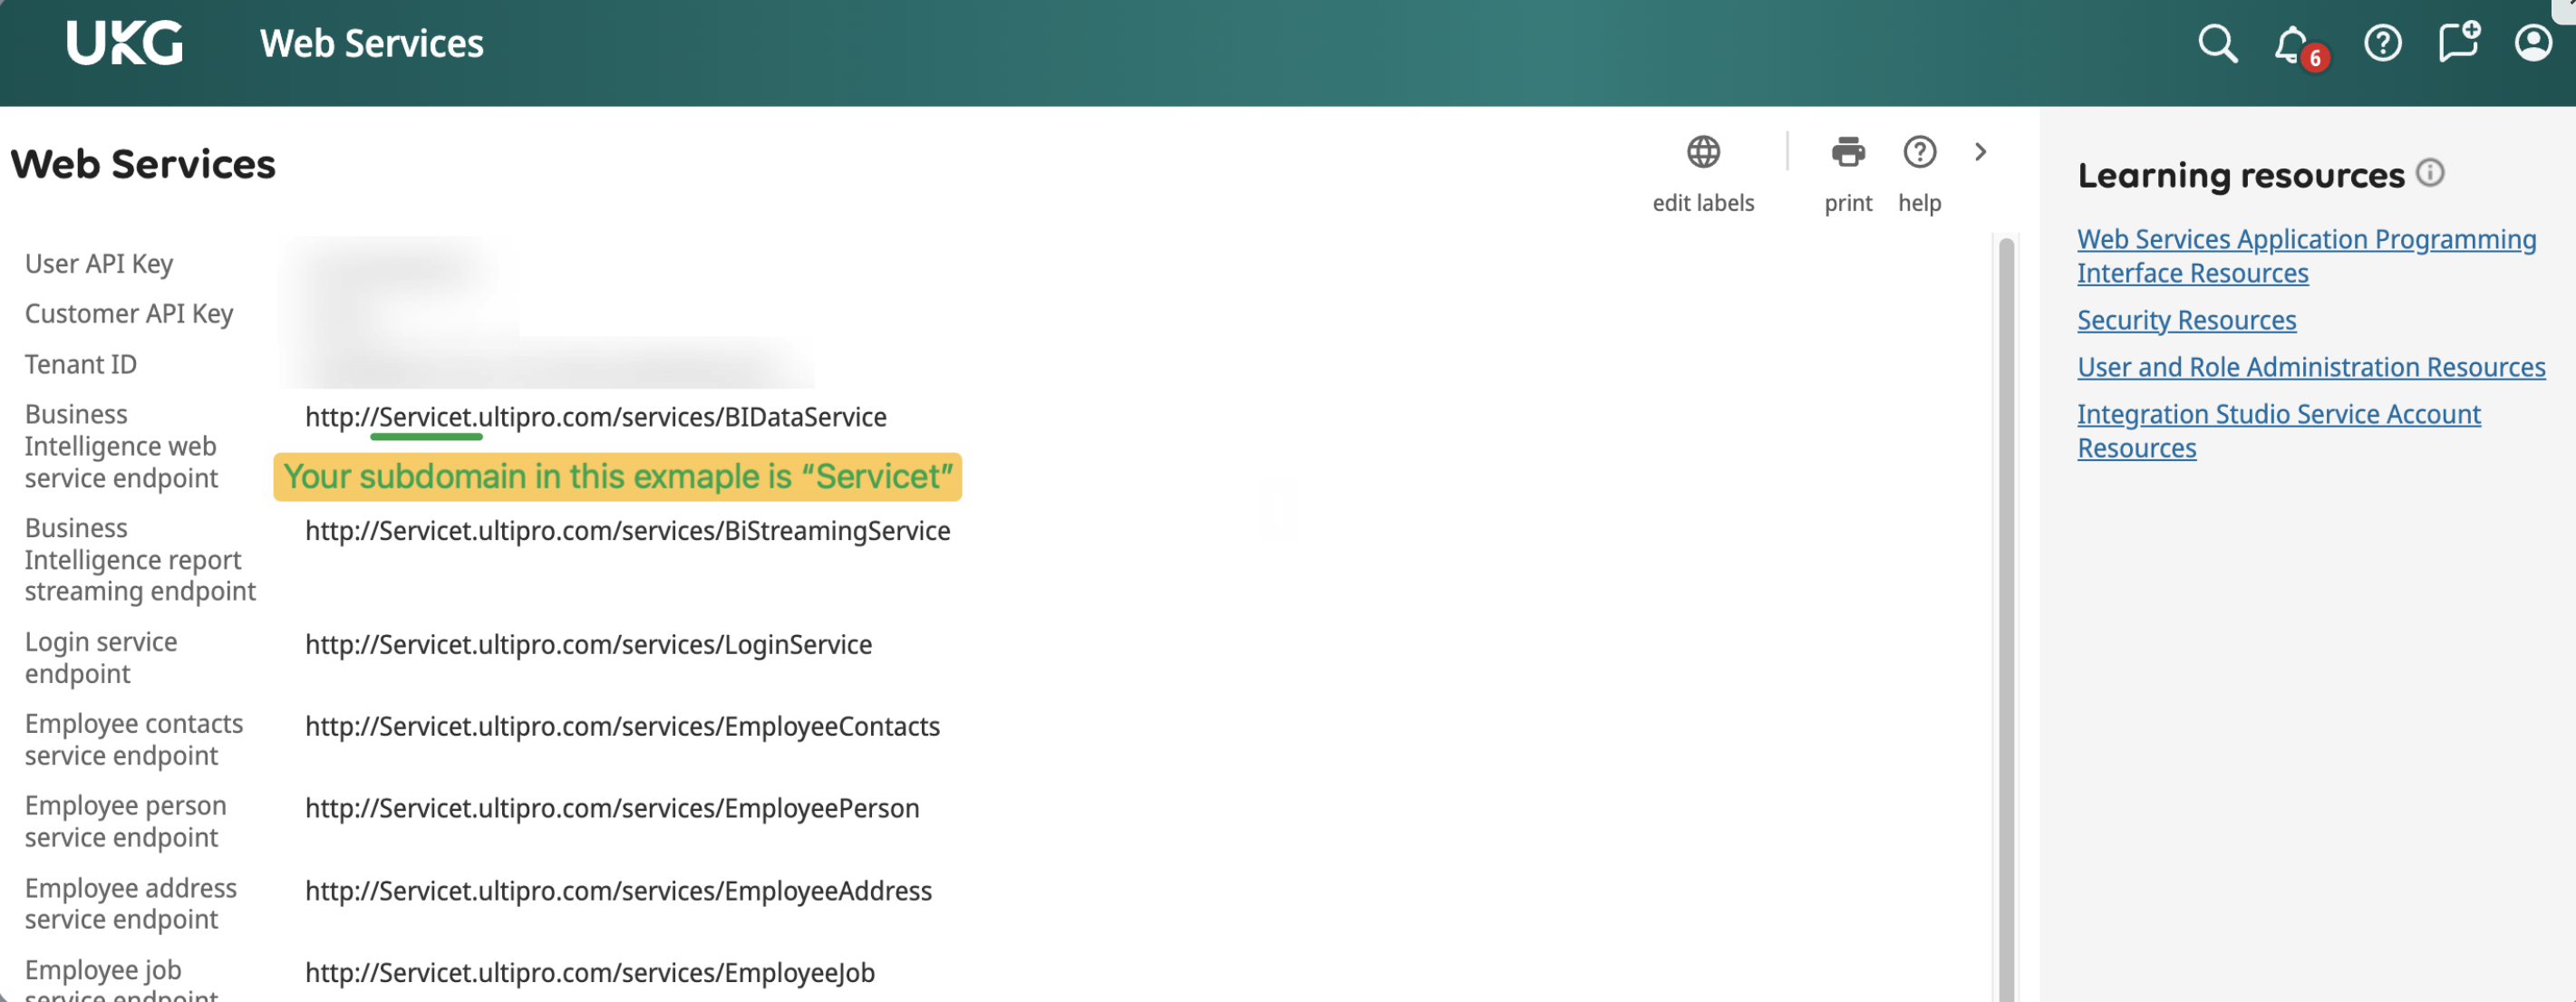2576x1002 pixels.
Task: Click the Employee address service endpoint label
Action: [131, 904]
